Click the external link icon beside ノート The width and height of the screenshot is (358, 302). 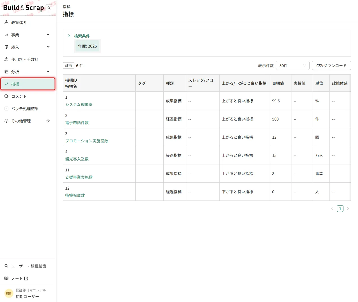click(x=26, y=279)
